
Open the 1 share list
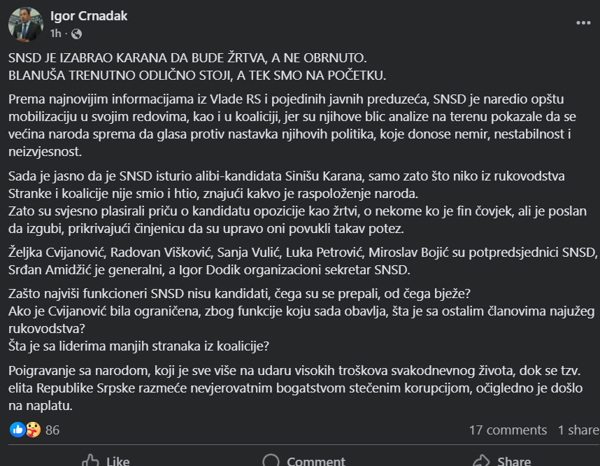click(x=578, y=430)
